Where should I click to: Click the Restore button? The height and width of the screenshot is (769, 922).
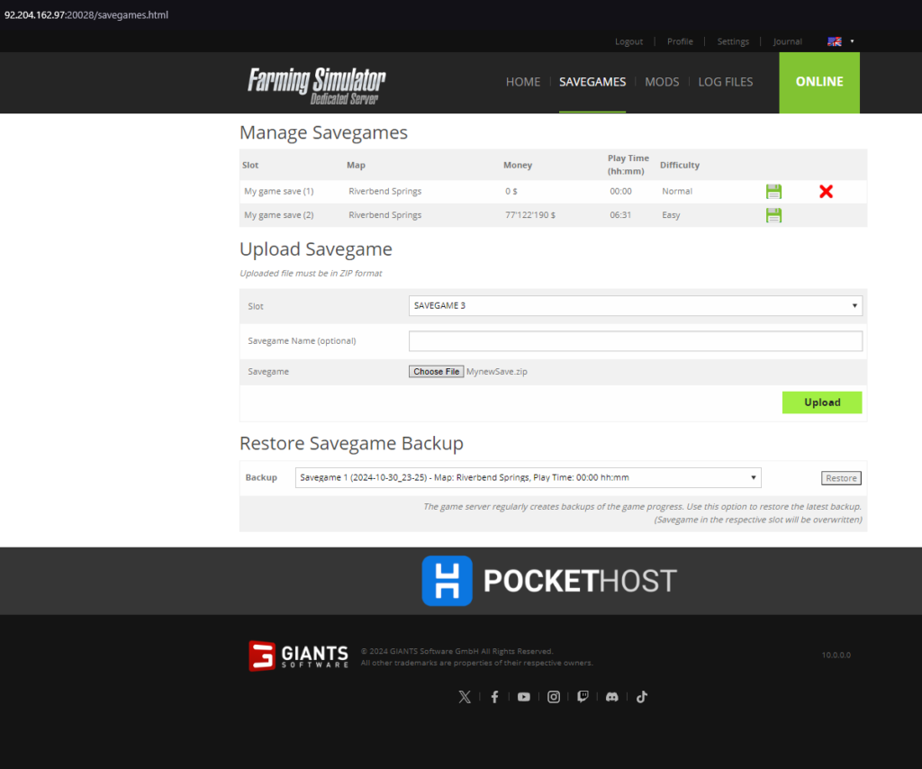(842, 478)
